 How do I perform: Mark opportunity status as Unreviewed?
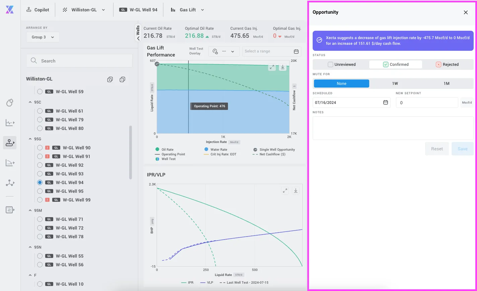coord(341,64)
